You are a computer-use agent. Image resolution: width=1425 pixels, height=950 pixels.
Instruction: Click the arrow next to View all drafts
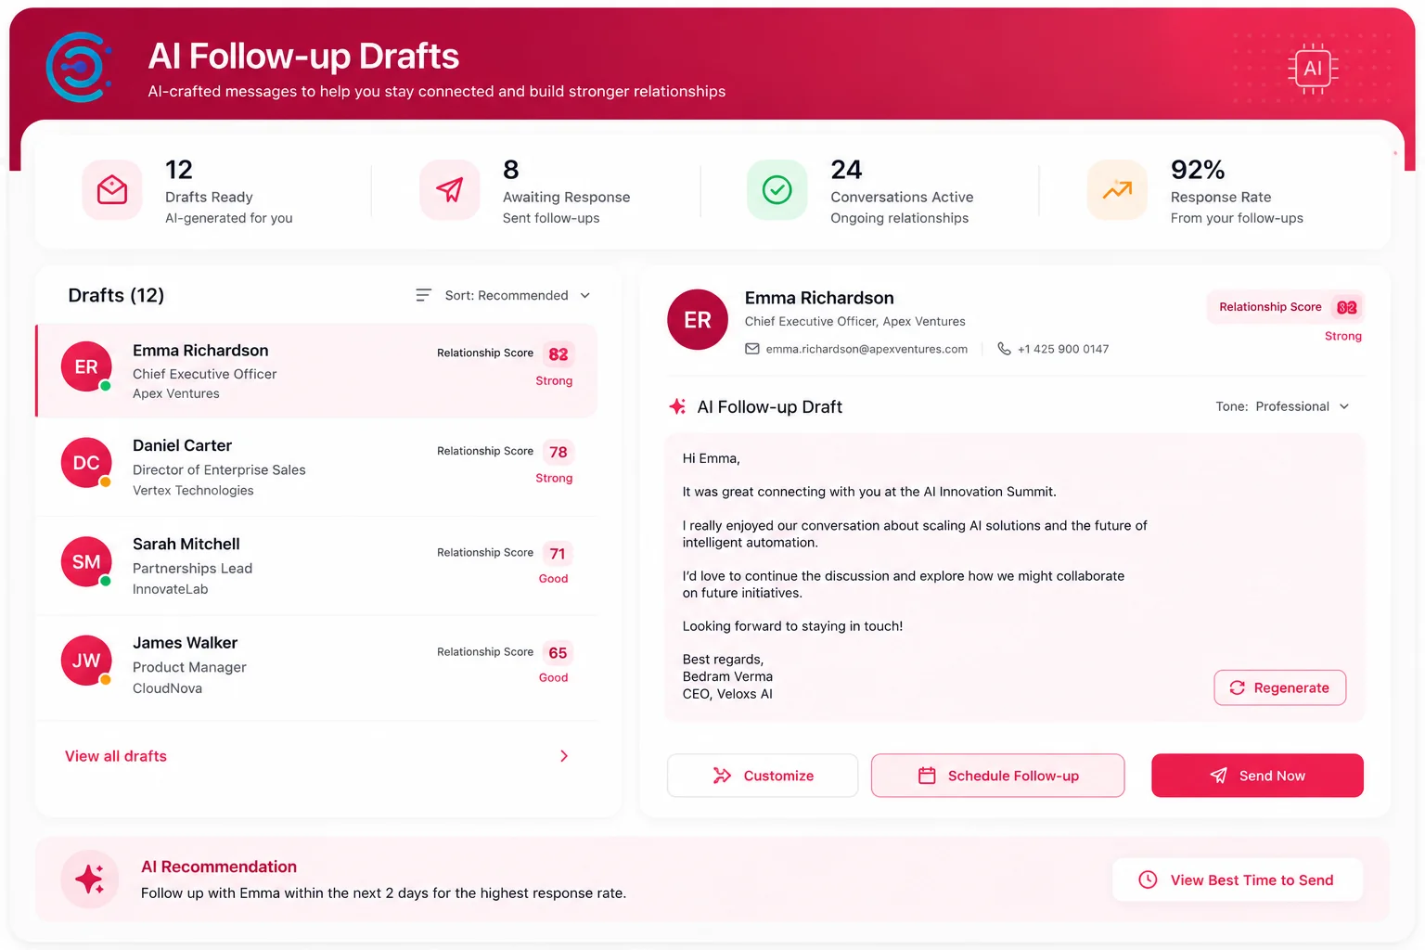click(x=564, y=756)
